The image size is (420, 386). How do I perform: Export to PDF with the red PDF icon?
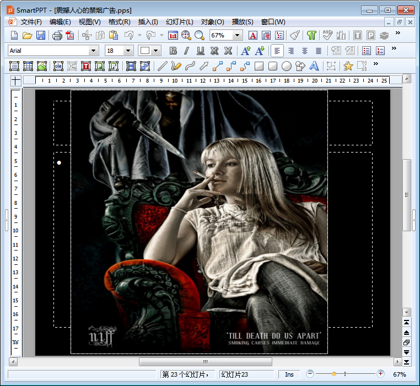pos(70,35)
